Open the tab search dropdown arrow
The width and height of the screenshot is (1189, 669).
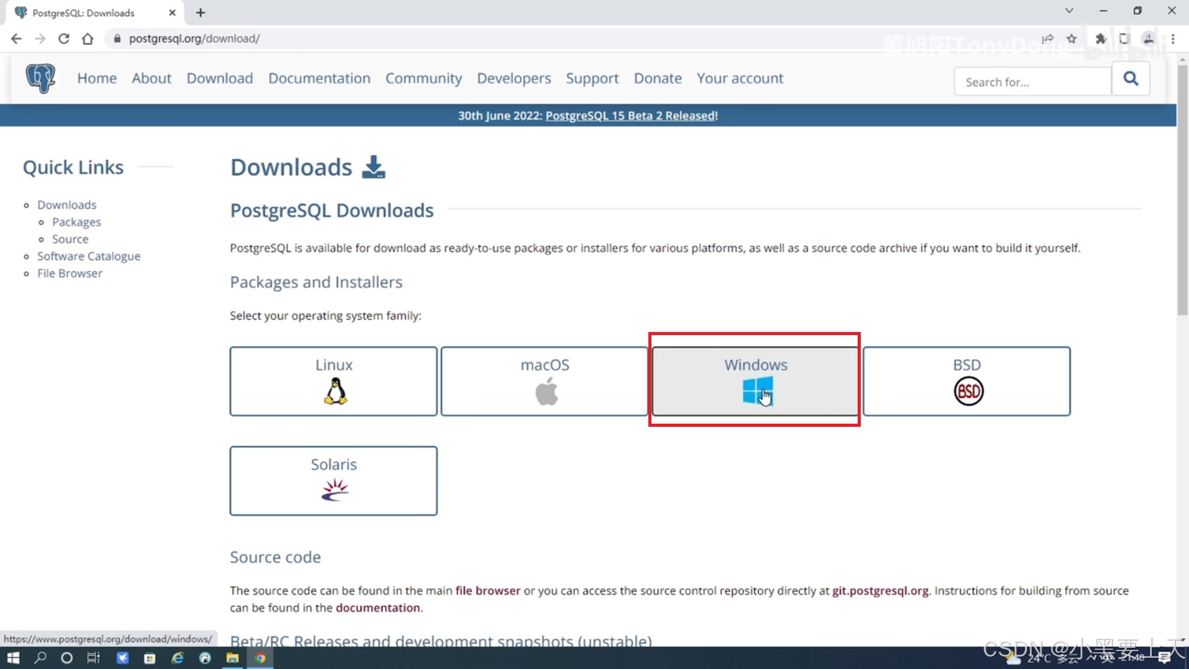[x=1069, y=11]
